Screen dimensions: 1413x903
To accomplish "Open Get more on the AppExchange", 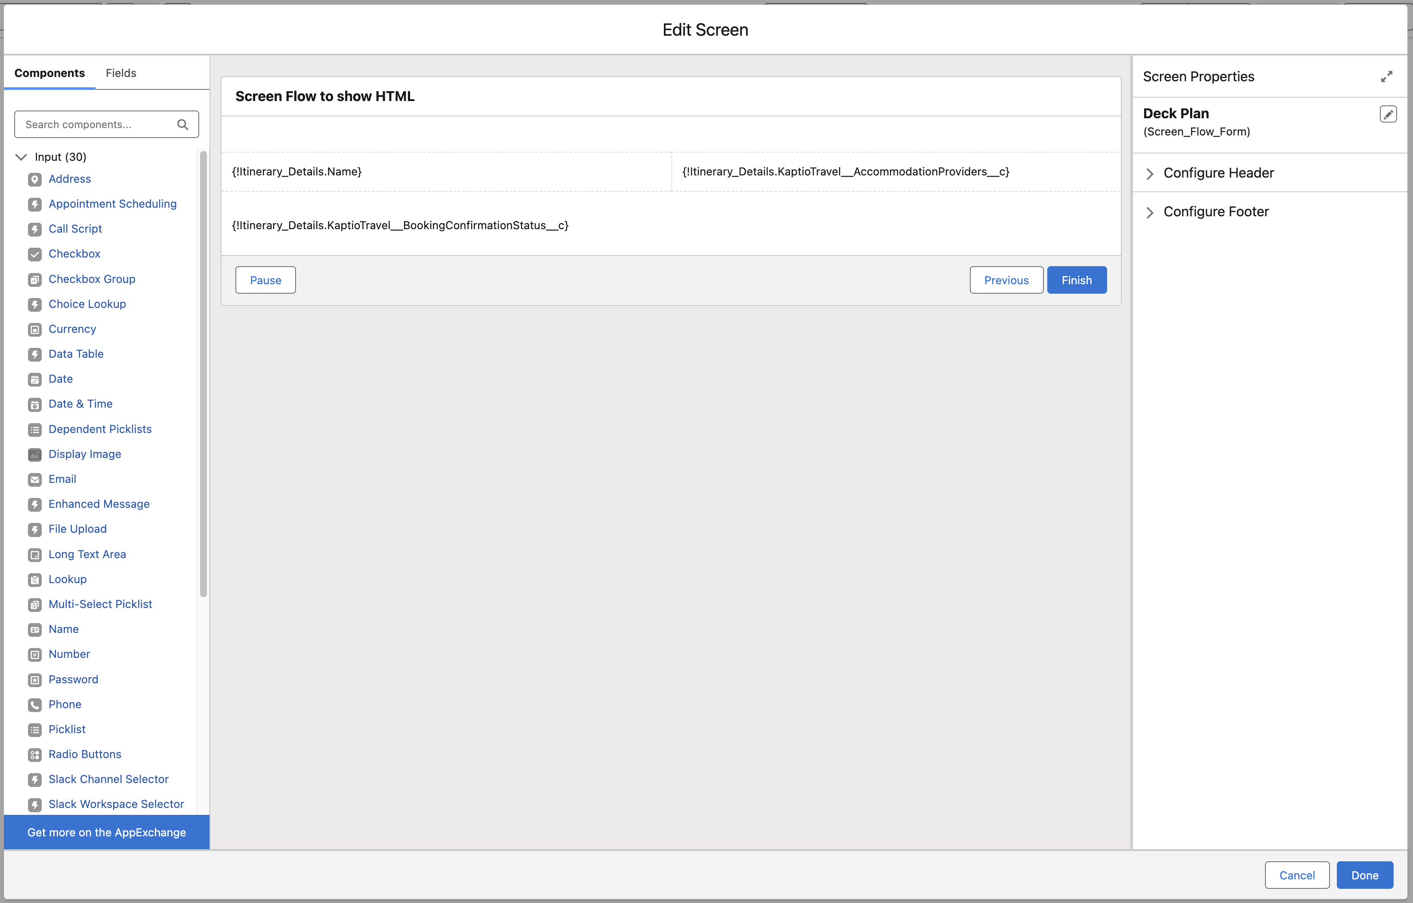I will [x=106, y=832].
